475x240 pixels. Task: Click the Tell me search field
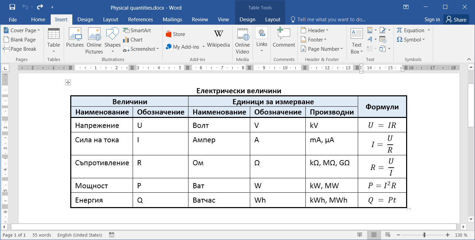[x=331, y=20]
